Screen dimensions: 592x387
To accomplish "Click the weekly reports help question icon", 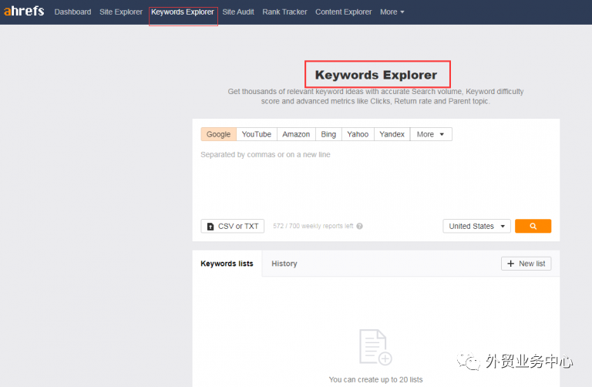I will 359,226.
